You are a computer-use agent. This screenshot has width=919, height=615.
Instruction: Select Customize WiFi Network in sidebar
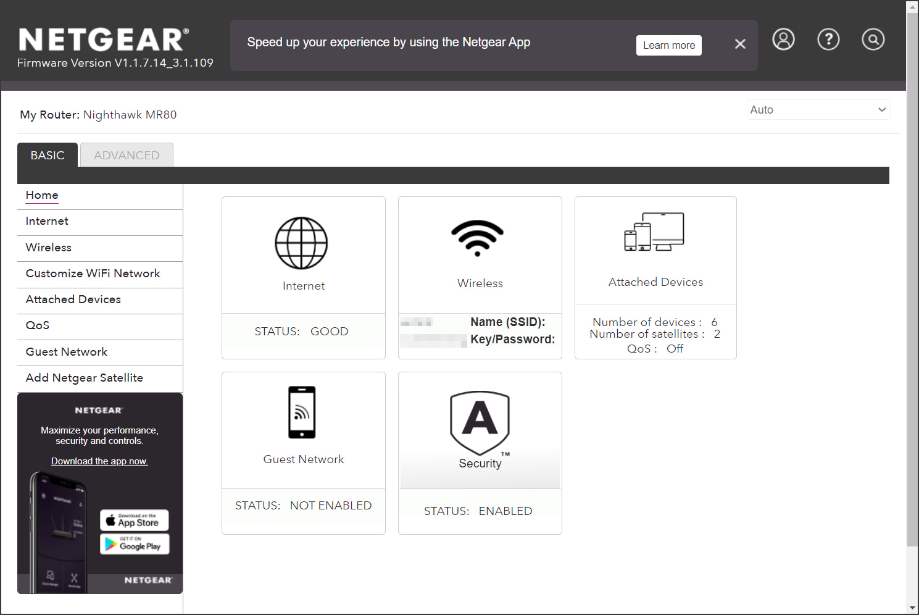93,274
